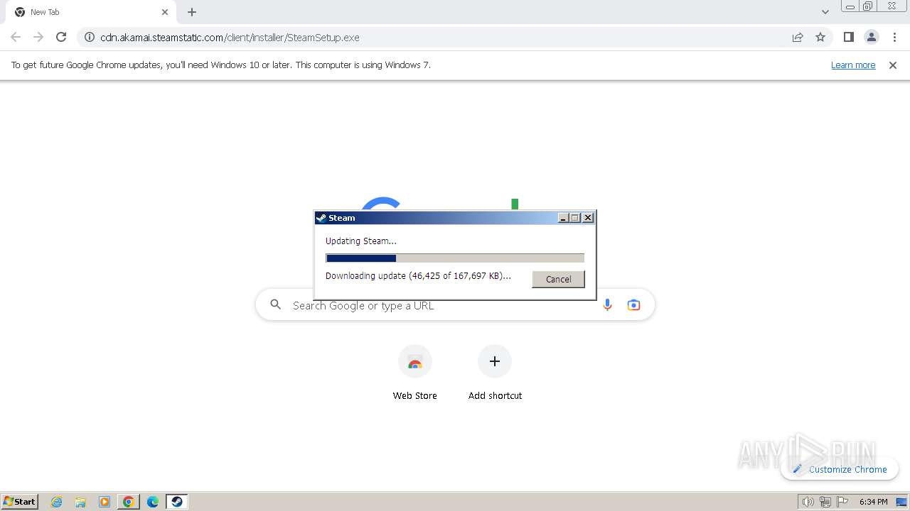The image size is (910, 511).
Task: Open Customize Chrome
Action: coord(840,469)
